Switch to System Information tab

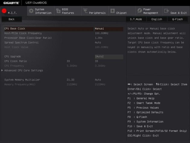(41, 11)
